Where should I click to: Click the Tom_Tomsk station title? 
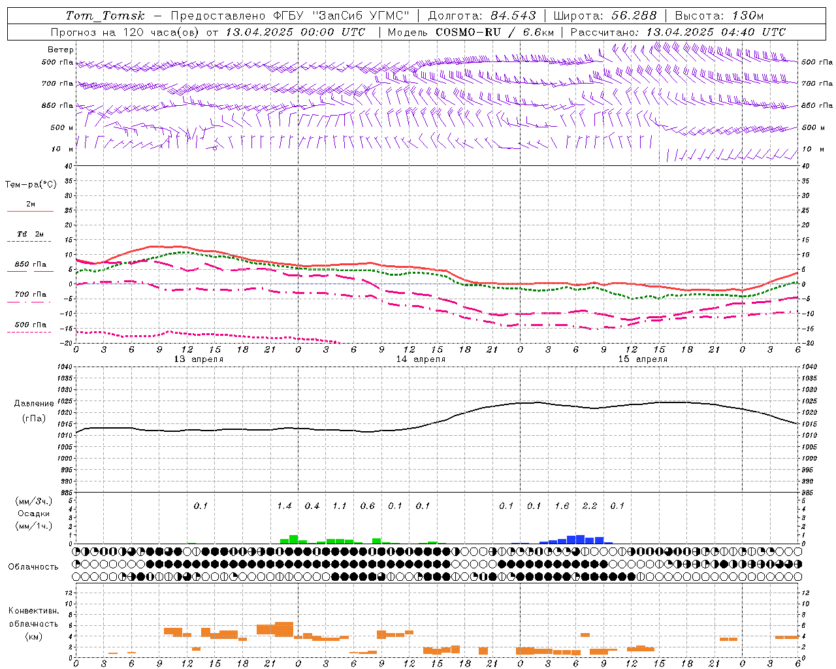click(105, 16)
